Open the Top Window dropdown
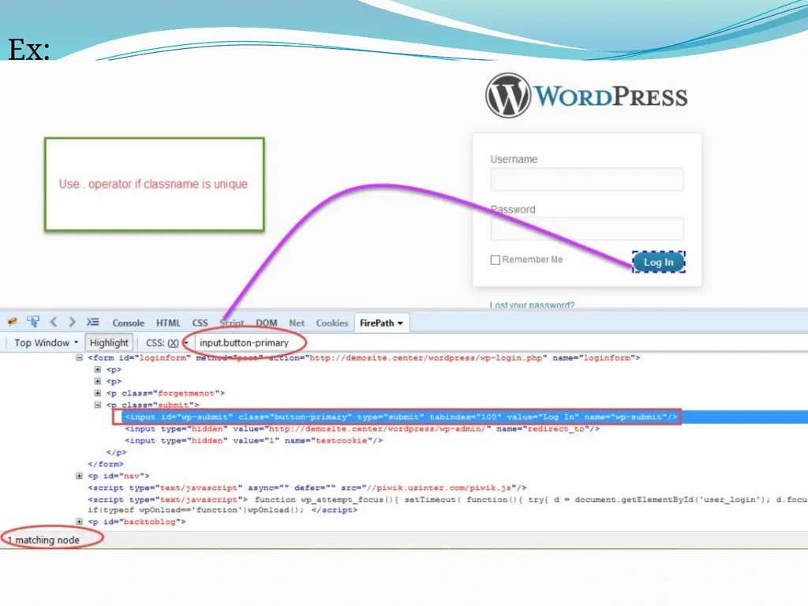The height and width of the screenshot is (606, 808). pos(46,342)
